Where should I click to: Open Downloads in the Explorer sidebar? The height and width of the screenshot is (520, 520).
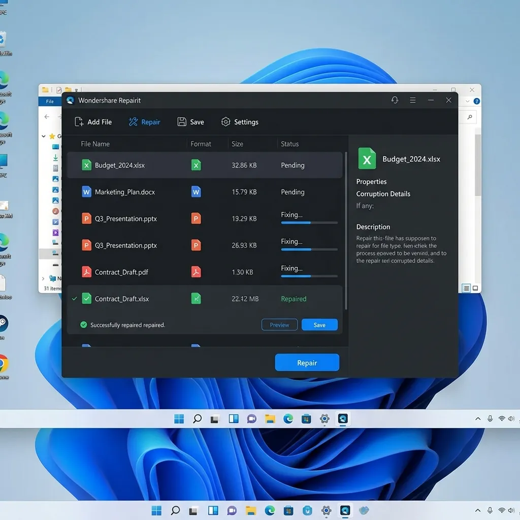click(x=55, y=157)
